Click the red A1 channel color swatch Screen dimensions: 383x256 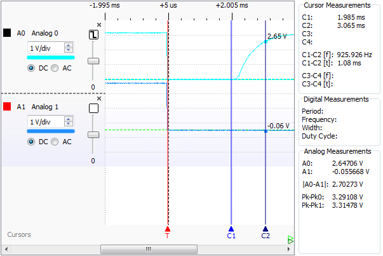7,107
